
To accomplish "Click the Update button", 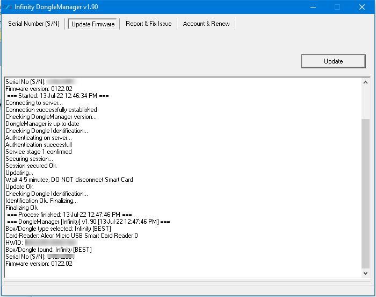I will point(334,61).
